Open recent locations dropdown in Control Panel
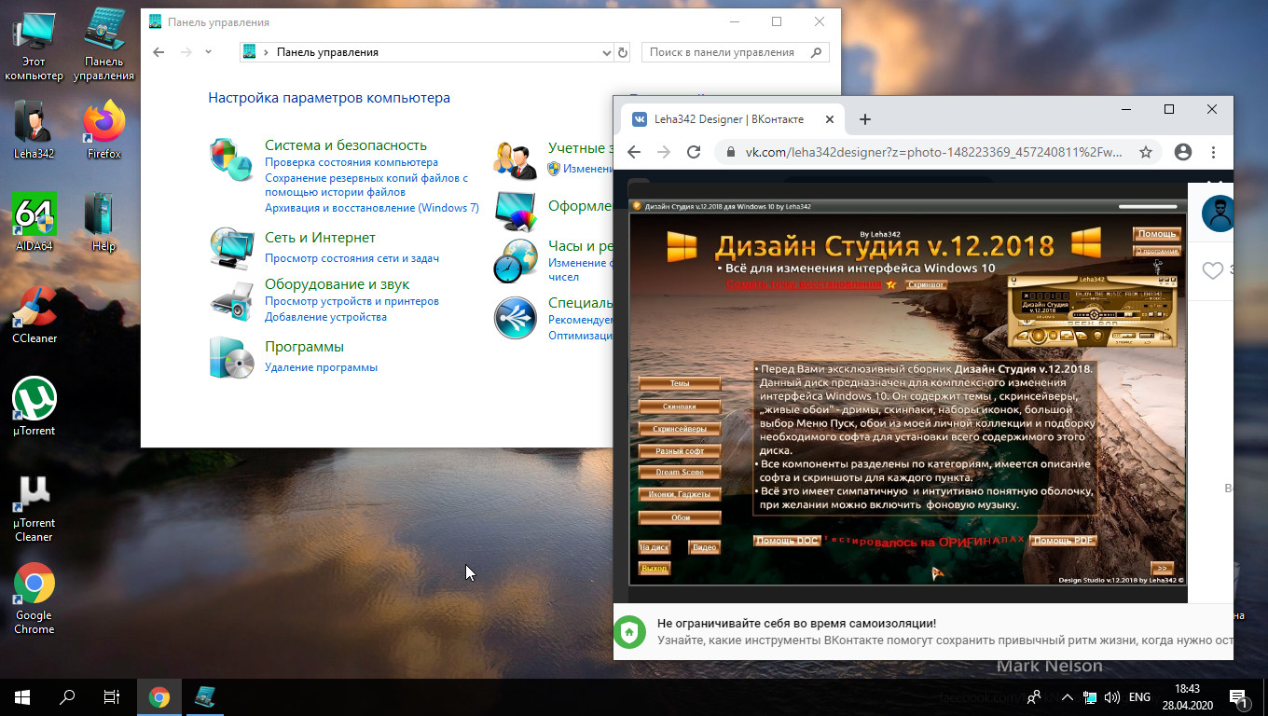 click(x=208, y=52)
